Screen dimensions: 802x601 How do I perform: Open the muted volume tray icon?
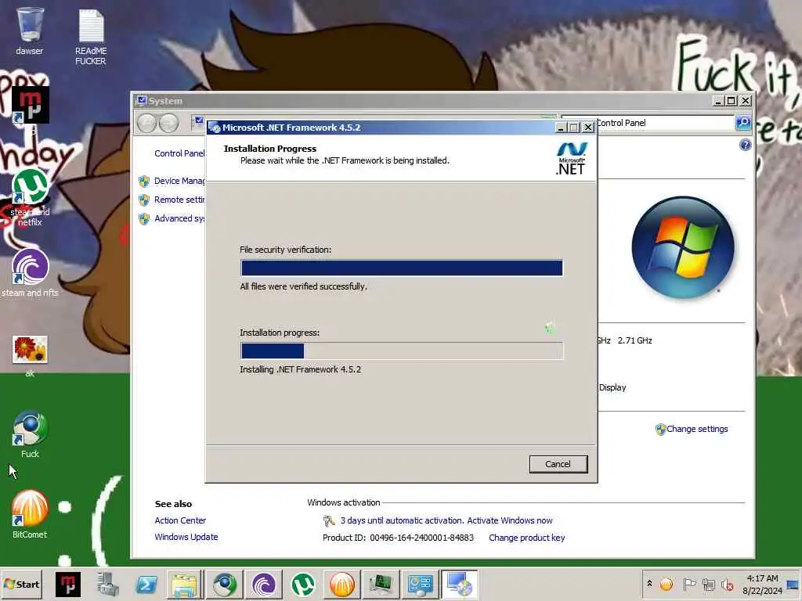(727, 584)
